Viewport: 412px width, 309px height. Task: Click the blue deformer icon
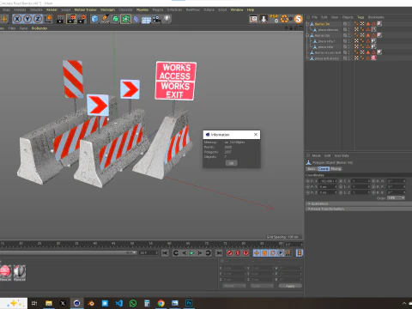pyautogui.click(x=136, y=19)
